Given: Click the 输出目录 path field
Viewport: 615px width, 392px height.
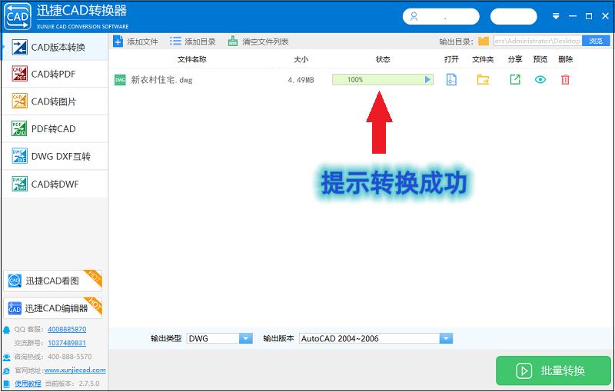Looking at the screenshot, I should pos(537,41).
